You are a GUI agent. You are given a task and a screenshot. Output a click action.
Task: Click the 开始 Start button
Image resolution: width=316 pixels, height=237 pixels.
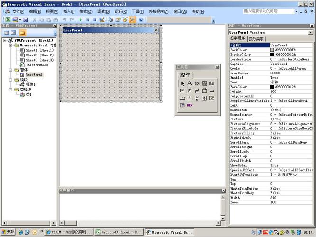click(8, 232)
